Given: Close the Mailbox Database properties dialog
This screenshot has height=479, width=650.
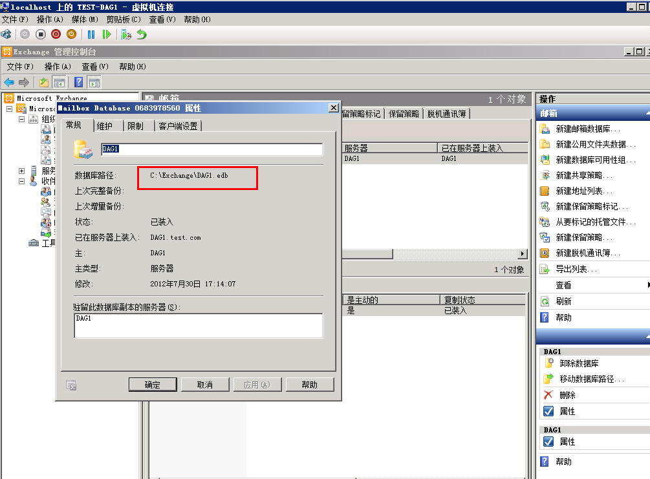Looking at the screenshot, I should (334, 108).
